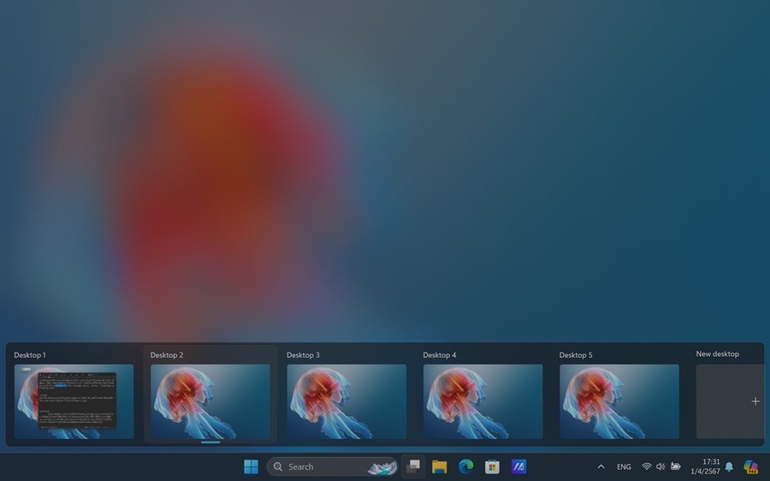Click the volume speaker icon

(x=660, y=466)
